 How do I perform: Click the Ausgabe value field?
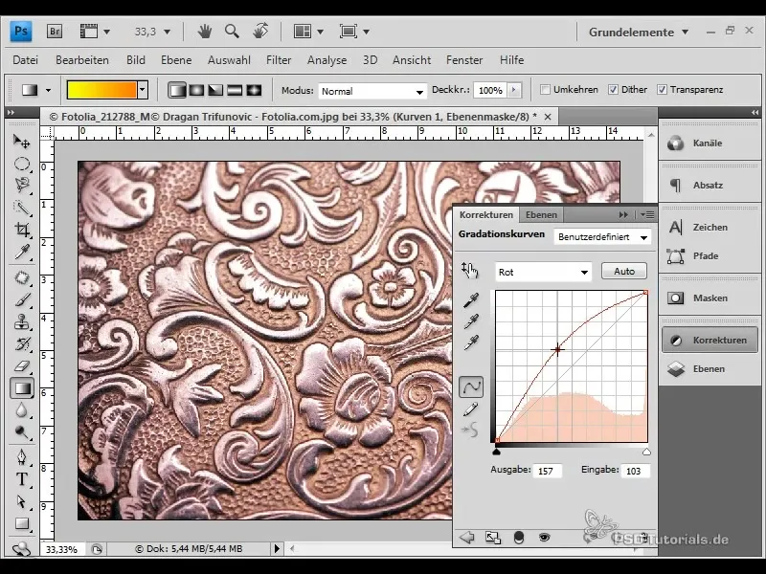[x=548, y=471]
